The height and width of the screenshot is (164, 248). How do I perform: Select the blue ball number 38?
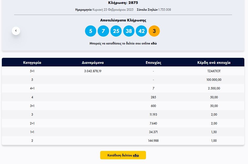pos(129,31)
